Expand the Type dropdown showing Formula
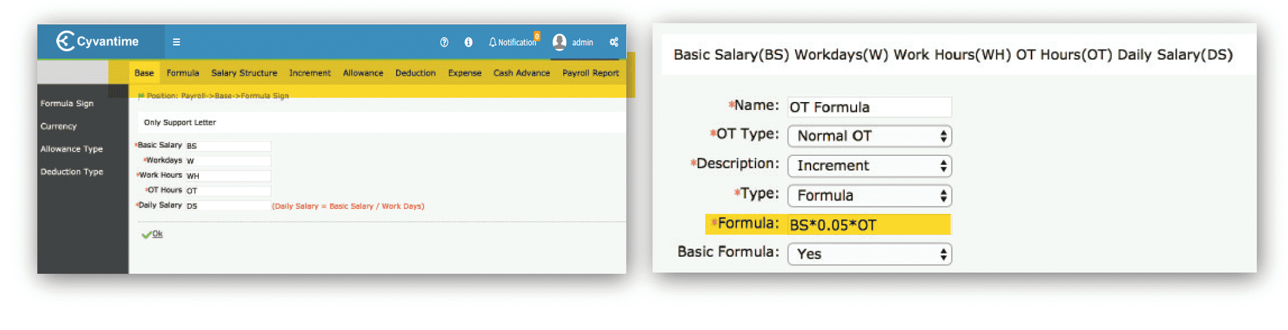The image size is (1288, 330). point(869,196)
